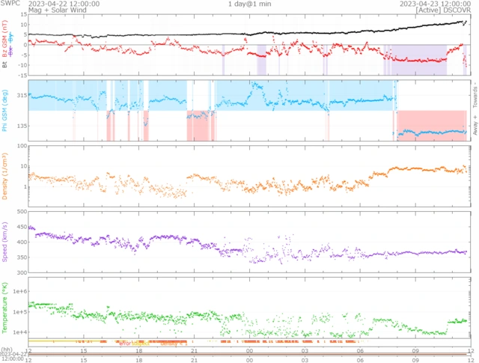The image size is (479, 363).
Task: Click the 'Away +' sector label
Action: click(x=475, y=126)
